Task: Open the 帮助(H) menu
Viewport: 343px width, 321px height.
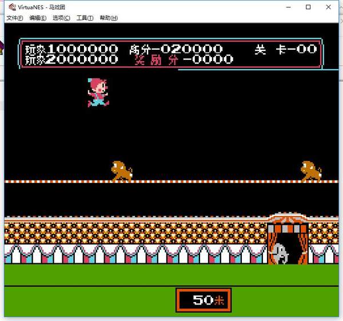Action: 109,18
